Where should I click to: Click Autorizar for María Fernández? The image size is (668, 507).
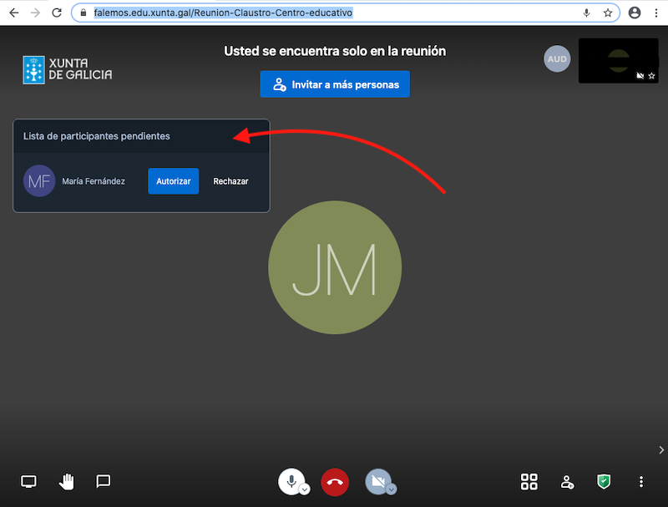pos(174,181)
